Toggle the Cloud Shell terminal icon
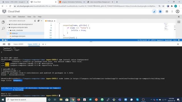The width and height of the screenshot is (182, 102). [160, 12]
